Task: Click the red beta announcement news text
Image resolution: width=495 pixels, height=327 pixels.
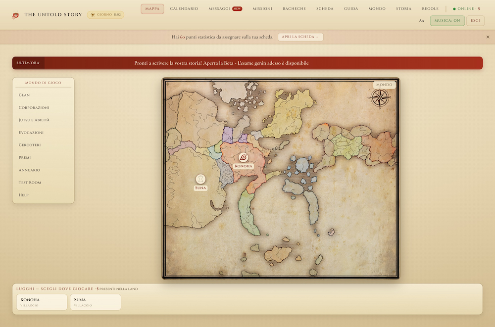Action: pyautogui.click(x=221, y=63)
